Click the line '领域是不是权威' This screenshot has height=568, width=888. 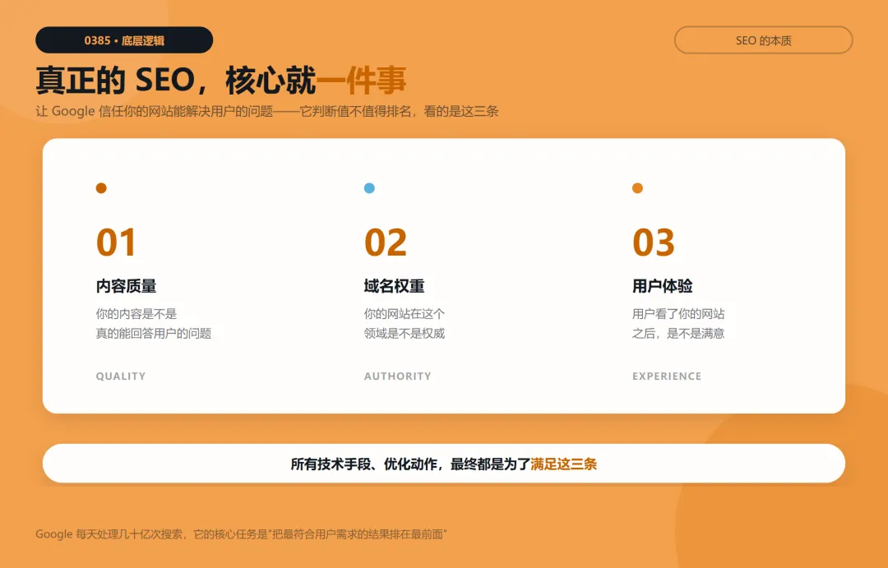click(x=405, y=333)
